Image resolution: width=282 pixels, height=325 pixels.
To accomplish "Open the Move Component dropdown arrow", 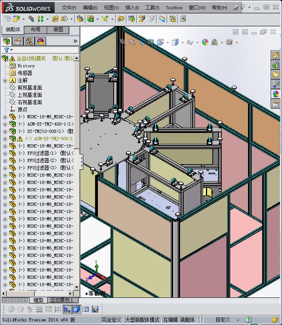I will point(71,19).
